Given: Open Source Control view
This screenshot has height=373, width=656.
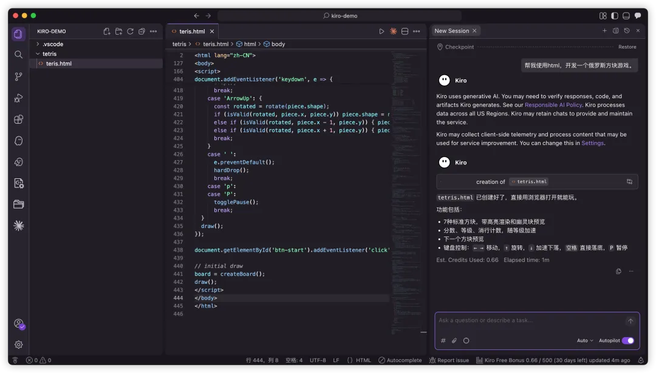Looking at the screenshot, I should (18, 76).
